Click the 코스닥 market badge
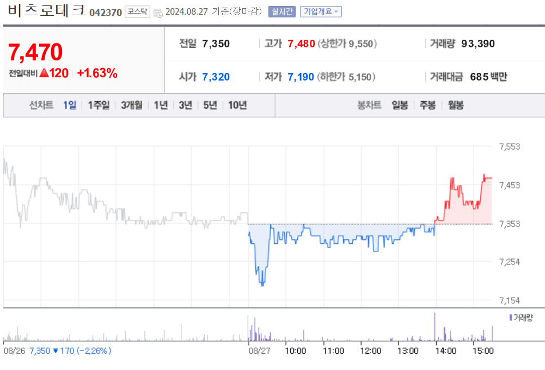This screenshot has height=370, width=545. [x=137, y=12]
